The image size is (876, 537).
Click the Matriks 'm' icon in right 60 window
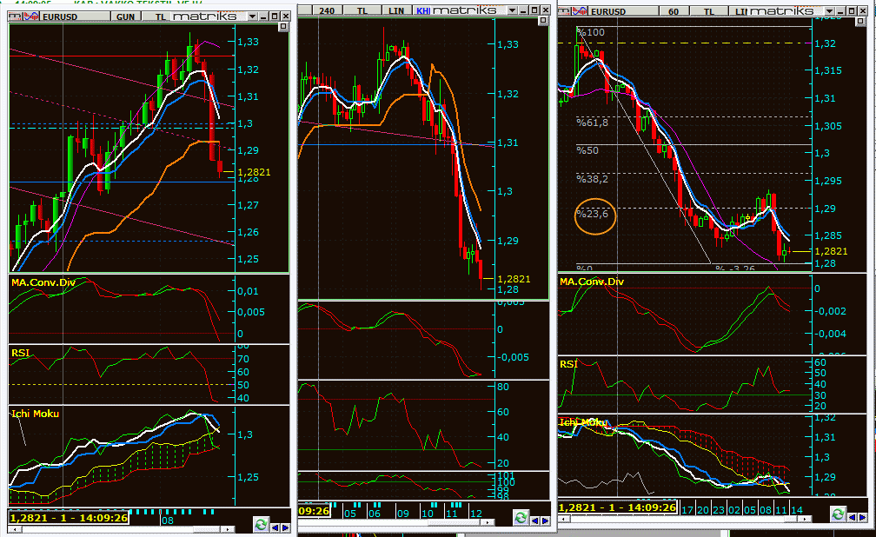coord(564,10)
